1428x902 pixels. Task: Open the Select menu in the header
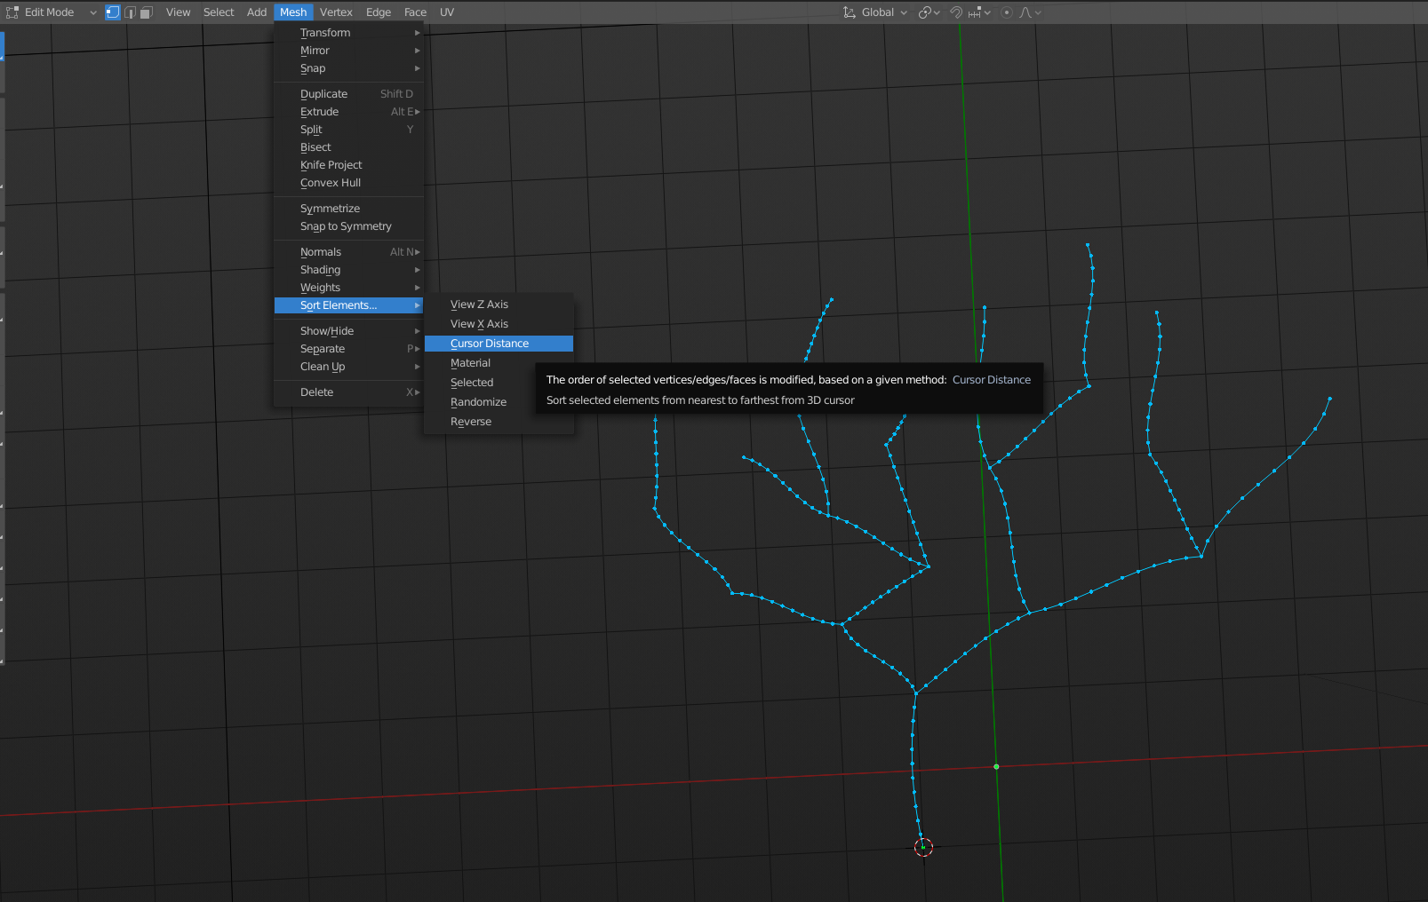point(219,12)
